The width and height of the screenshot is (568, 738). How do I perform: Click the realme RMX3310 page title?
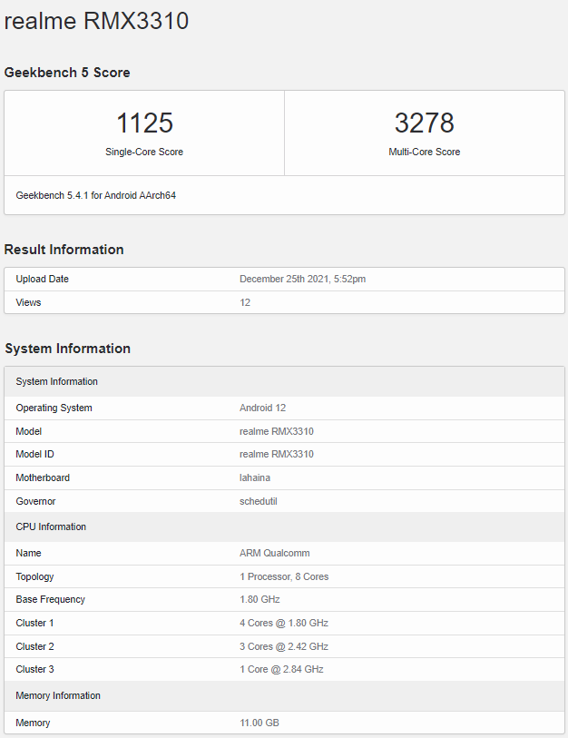pos(97,22)
